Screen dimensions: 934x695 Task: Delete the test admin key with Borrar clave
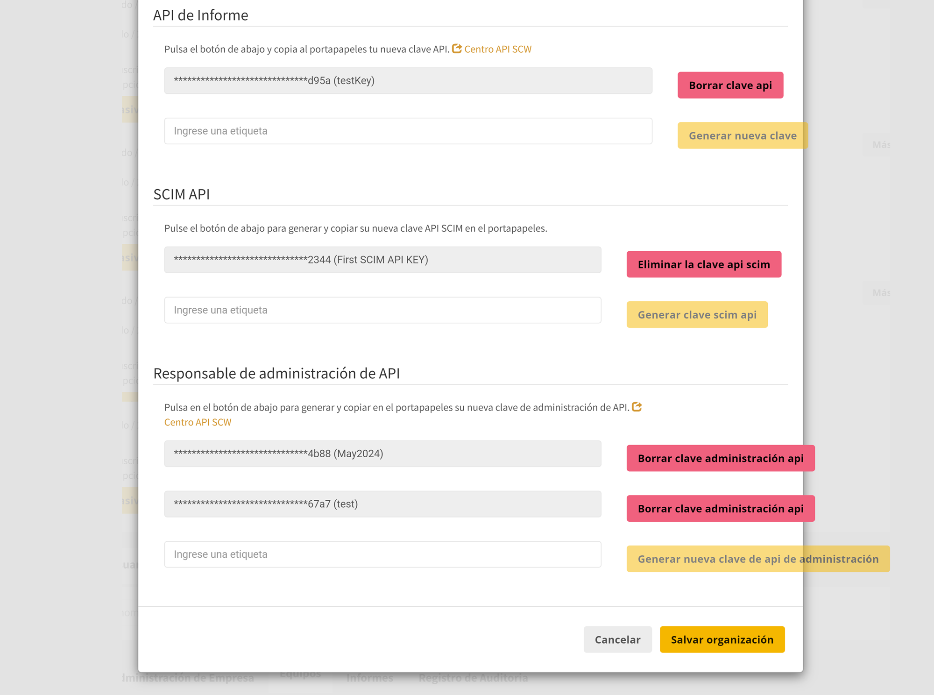720,508
